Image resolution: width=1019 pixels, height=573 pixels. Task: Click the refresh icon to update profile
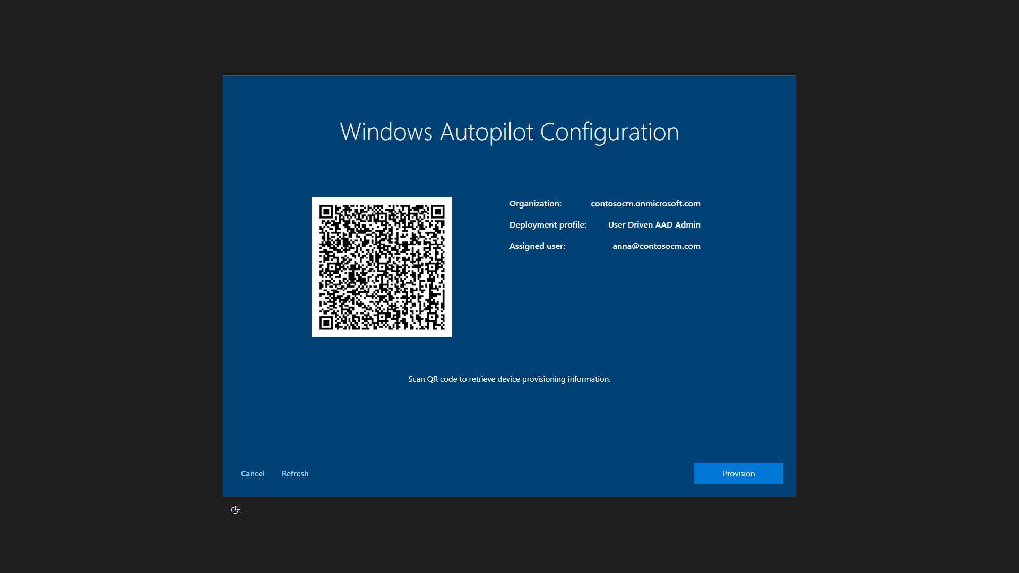(x=295, y=473)
